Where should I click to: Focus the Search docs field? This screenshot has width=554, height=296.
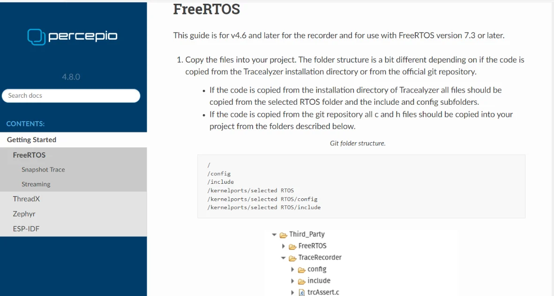pos(71,95)
